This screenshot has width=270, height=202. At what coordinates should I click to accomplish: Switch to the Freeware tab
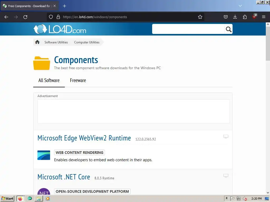[78, 80]
